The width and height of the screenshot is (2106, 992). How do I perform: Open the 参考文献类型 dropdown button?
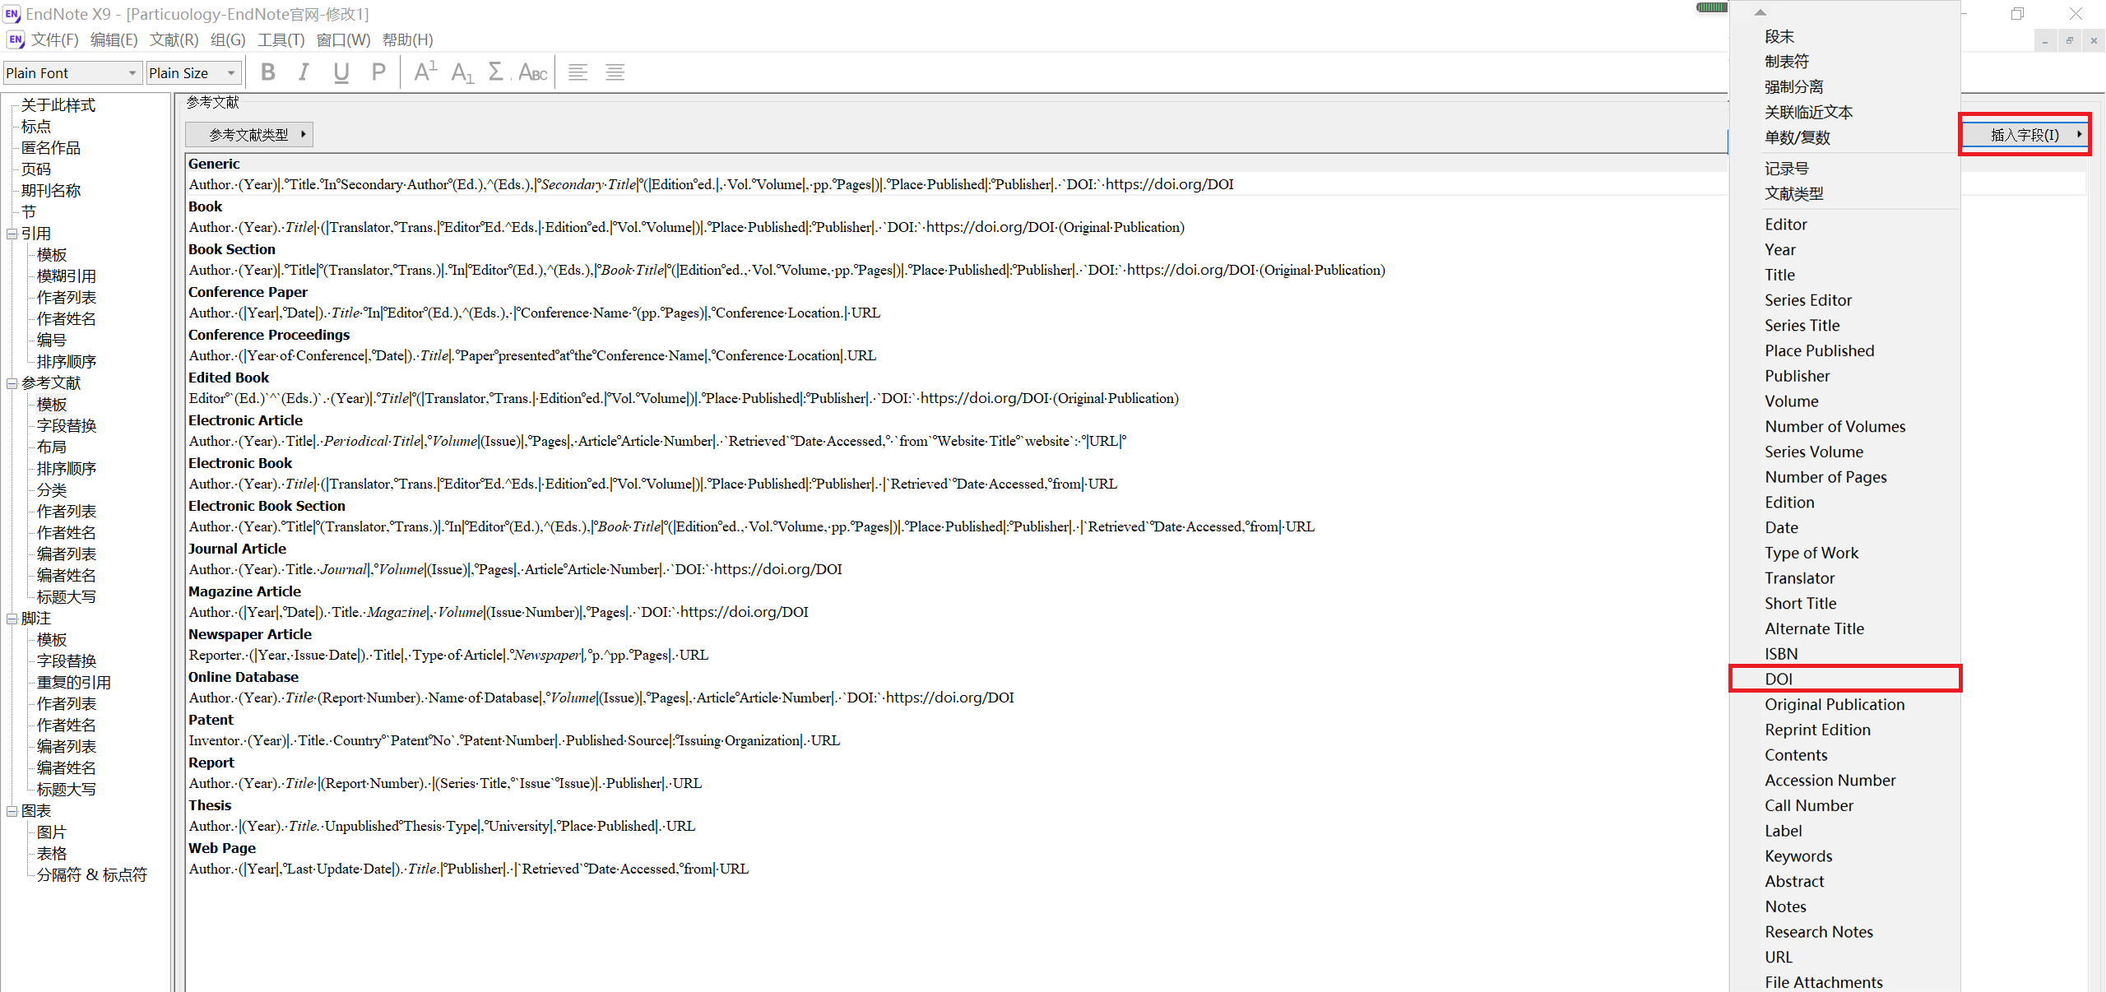[249, 134]
